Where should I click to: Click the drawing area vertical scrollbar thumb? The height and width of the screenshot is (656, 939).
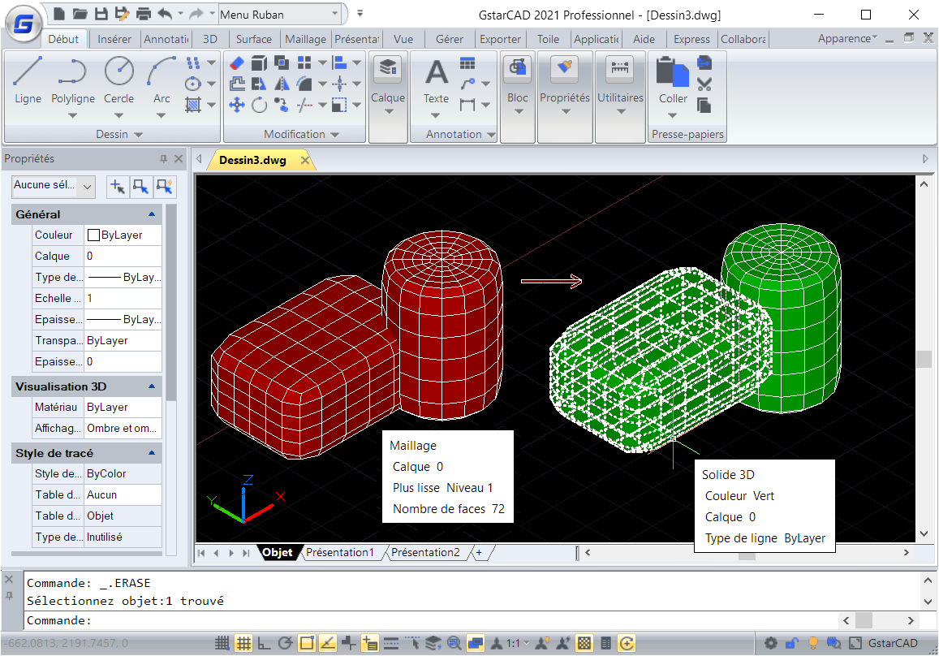(924, 359)
